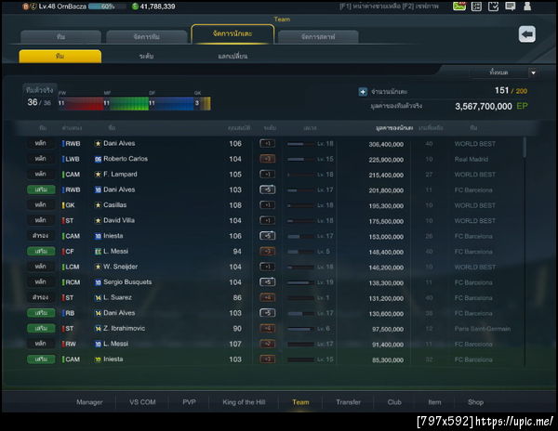Click the green MF squad composition bar
This screenshot has height=431, width=558.
(x=126, y=103)
